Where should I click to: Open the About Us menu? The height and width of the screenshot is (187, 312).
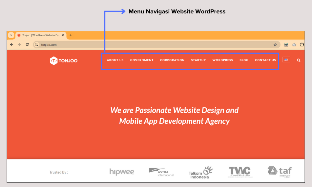coord(115,60)
